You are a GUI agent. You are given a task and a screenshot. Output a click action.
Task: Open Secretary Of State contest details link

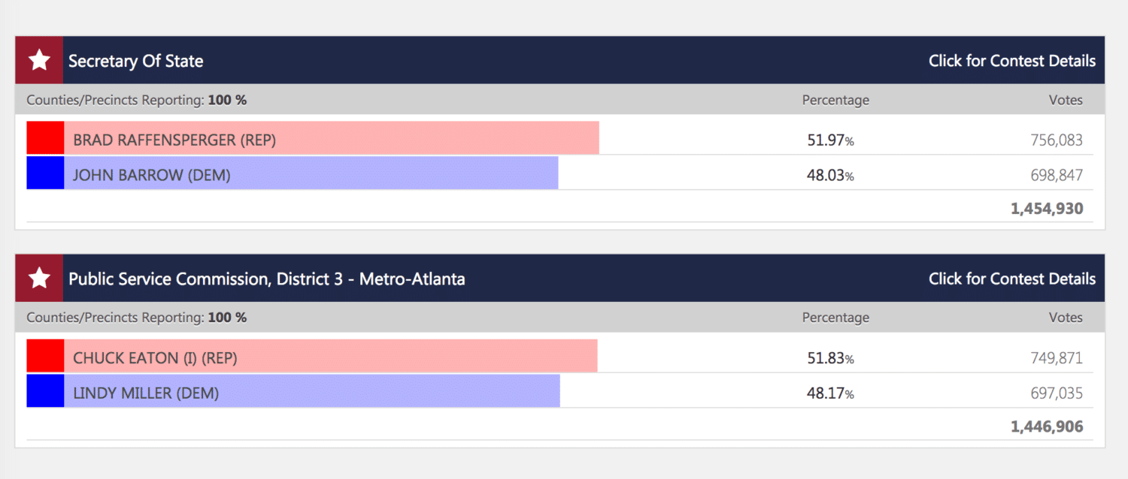(x=1011, y=61)
